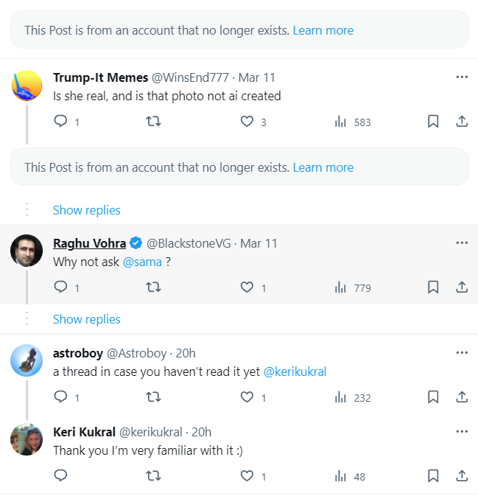Like the Trump-It Memes post
This screenshot has width=478, height=499.
click(x=247, y=122)
